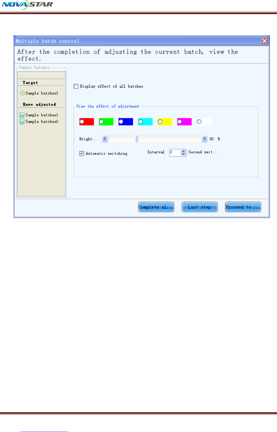Click the Target heading in batches list
Viewport: 277px width, 432px height.
coord(30,83)
